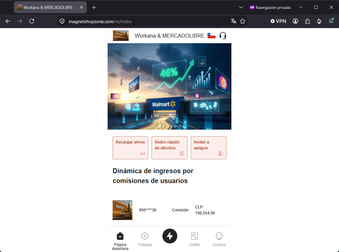
Task: Close the Workana & MERCADOLIBRE tab
Action: (x=82, y=7)
